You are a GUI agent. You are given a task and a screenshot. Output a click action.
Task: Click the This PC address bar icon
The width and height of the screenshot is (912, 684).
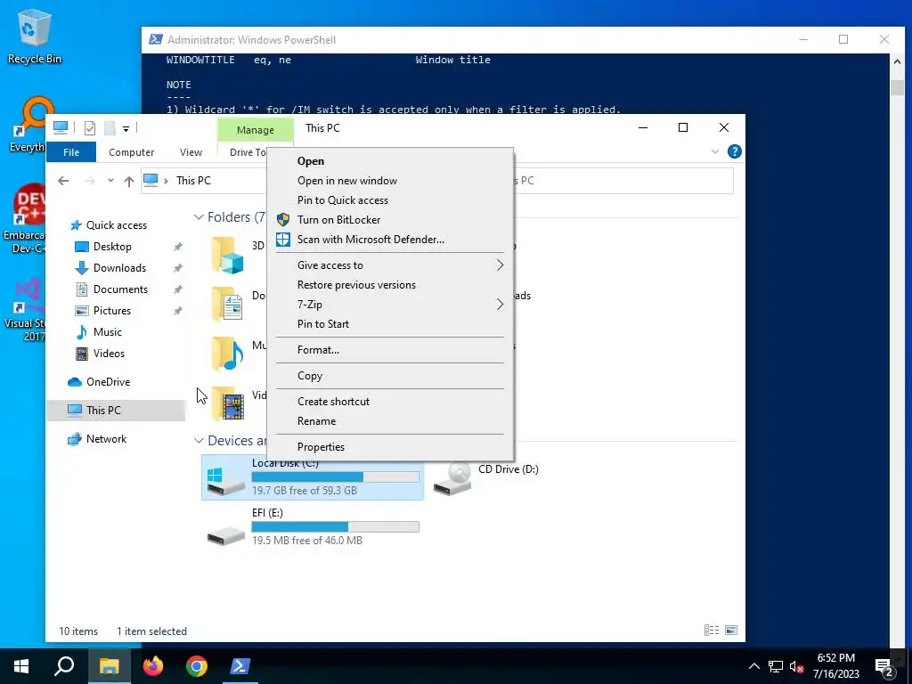point(151,180)
